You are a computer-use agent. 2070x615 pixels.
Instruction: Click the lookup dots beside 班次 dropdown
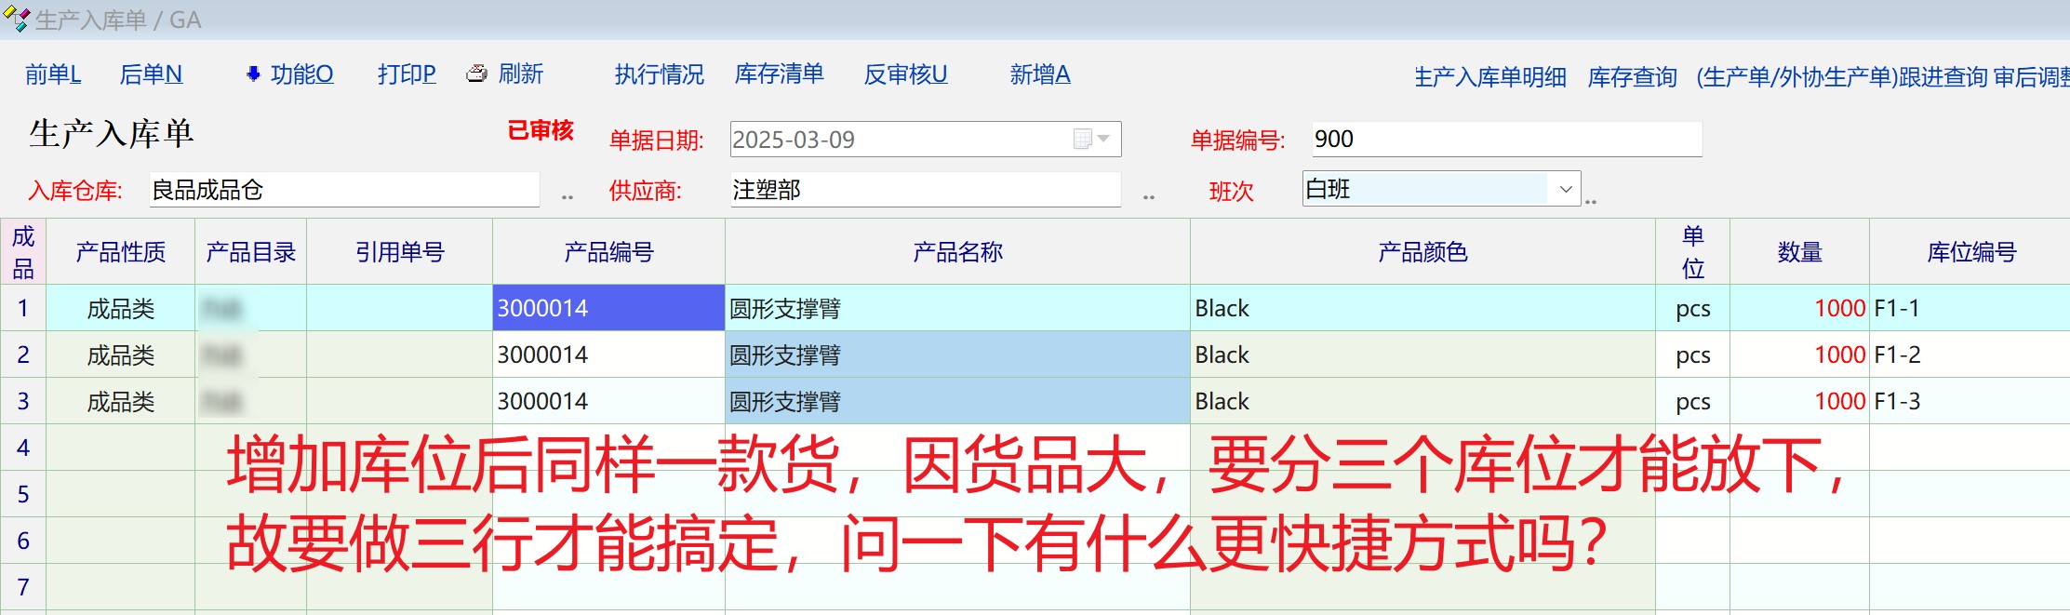pyautogui.click(x=1591, y=201)
